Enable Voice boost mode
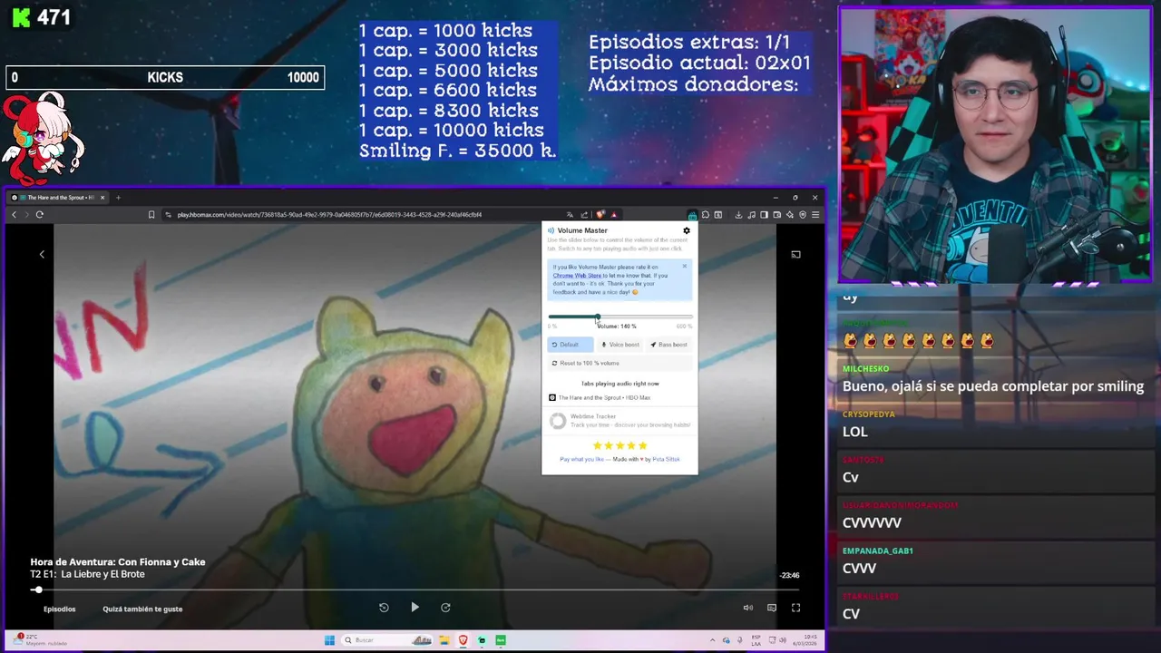Viewport: 1161px width, 653px height. click(x=620, y=345)
